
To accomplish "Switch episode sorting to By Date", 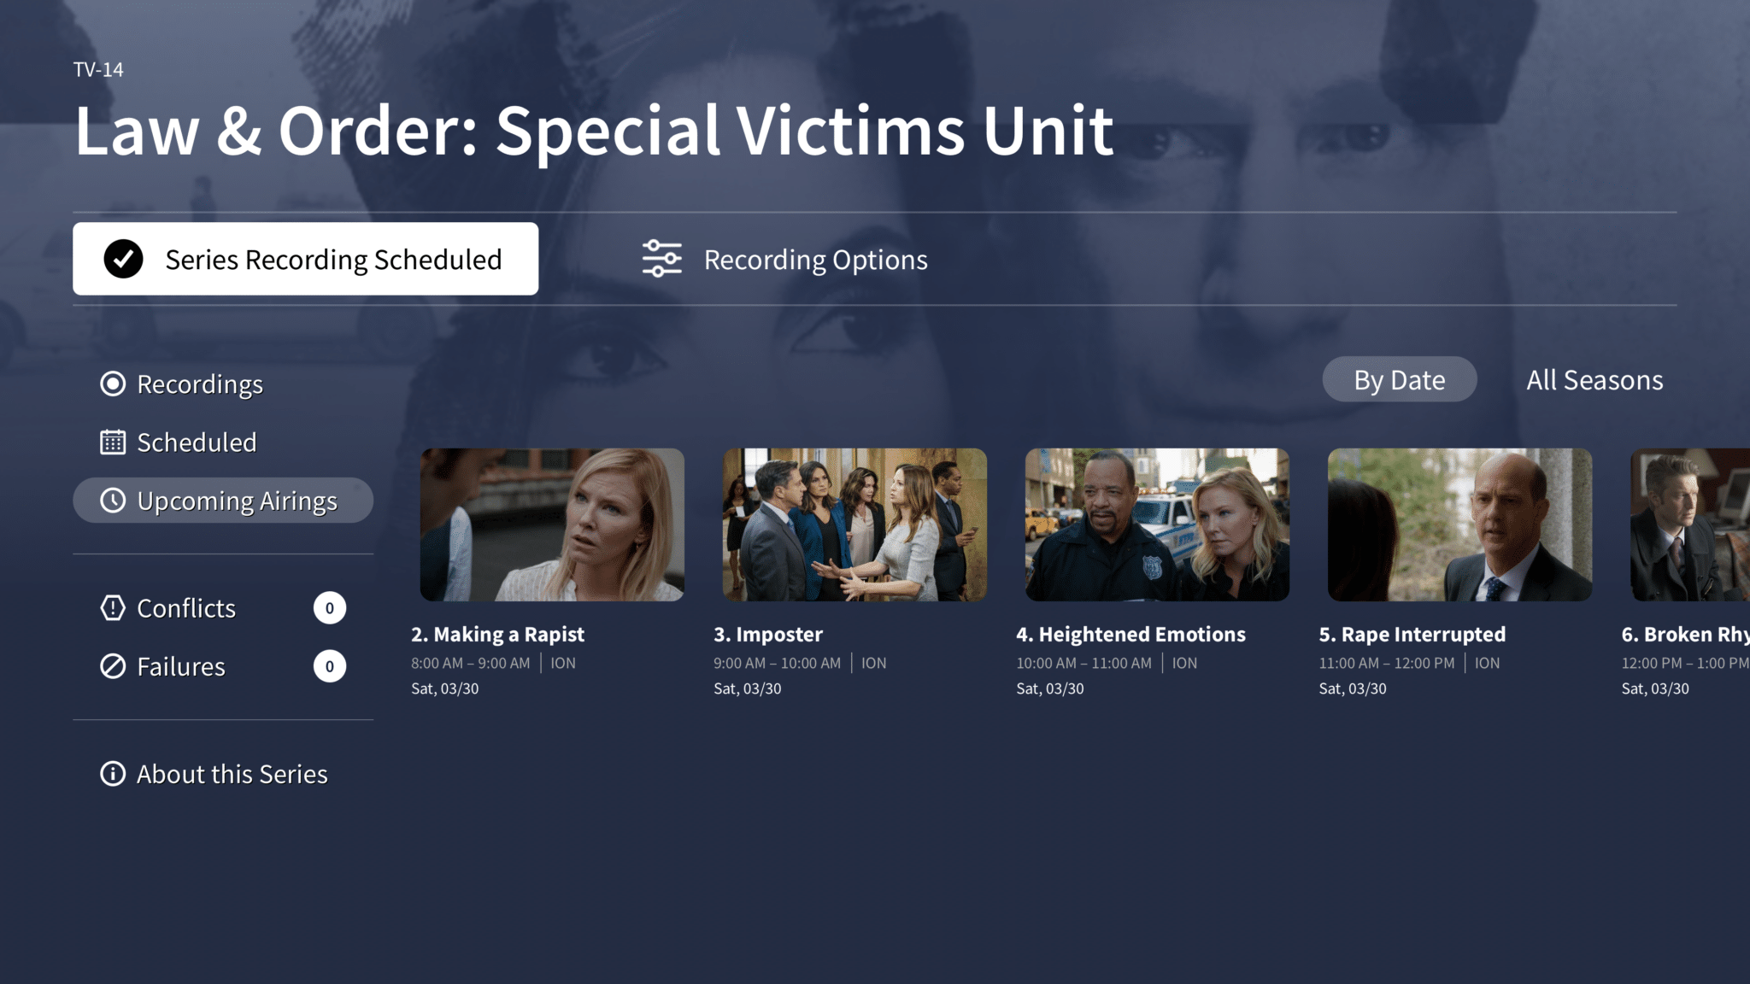I will (x=1400, y=379).
